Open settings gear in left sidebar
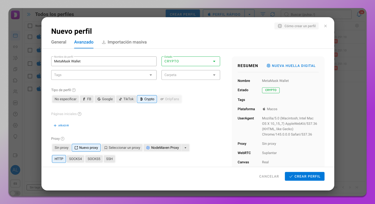This screenshot has height=204, width=375. (x=15, y=125)
